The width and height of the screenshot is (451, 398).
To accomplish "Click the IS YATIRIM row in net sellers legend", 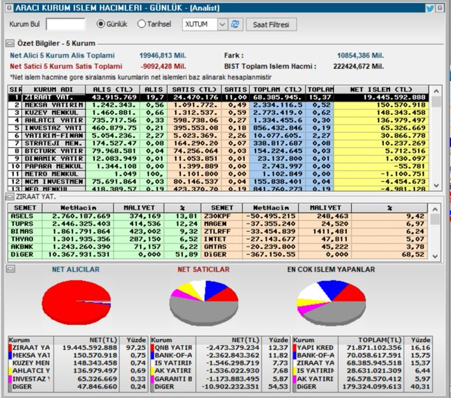I will 220,363.
